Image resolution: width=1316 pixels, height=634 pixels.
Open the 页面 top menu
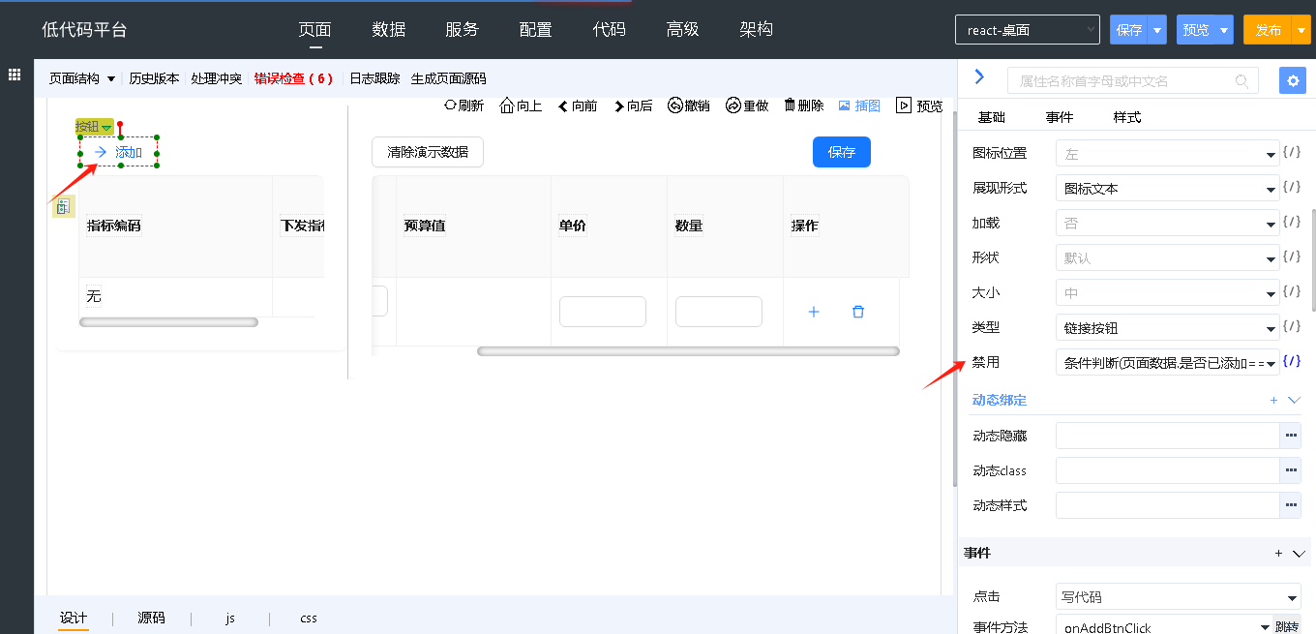click(x=315, y=29)
